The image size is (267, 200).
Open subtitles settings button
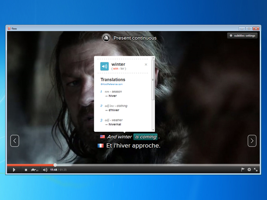point(242,35)
